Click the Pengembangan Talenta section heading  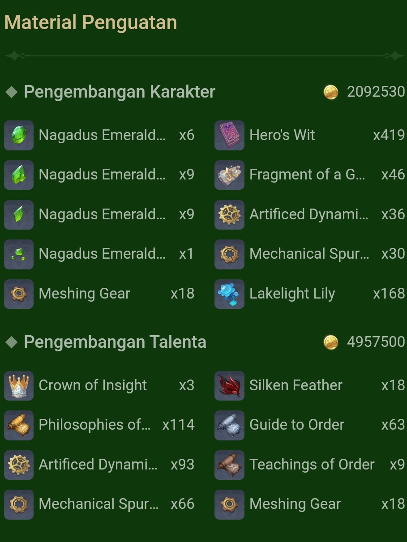(115, 342)
